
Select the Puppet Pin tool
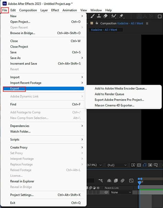pos(121,16)
